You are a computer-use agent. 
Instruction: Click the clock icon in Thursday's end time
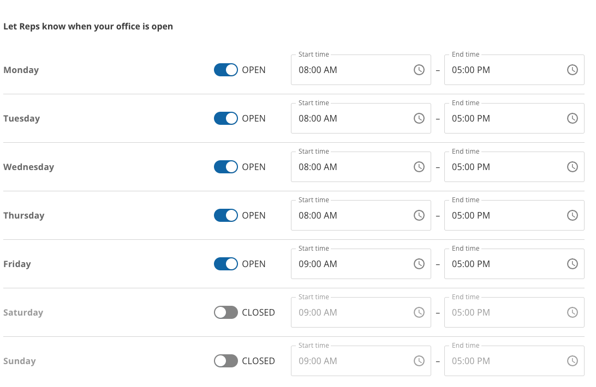click(x=572, y=215)
